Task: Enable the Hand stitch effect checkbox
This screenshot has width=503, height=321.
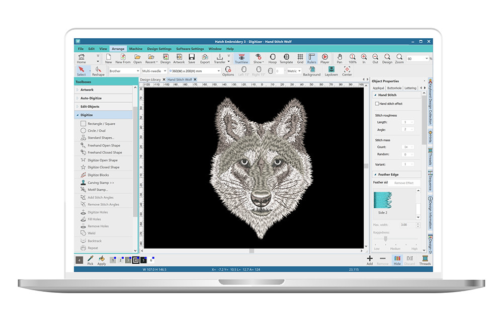Action: [377, 104]
